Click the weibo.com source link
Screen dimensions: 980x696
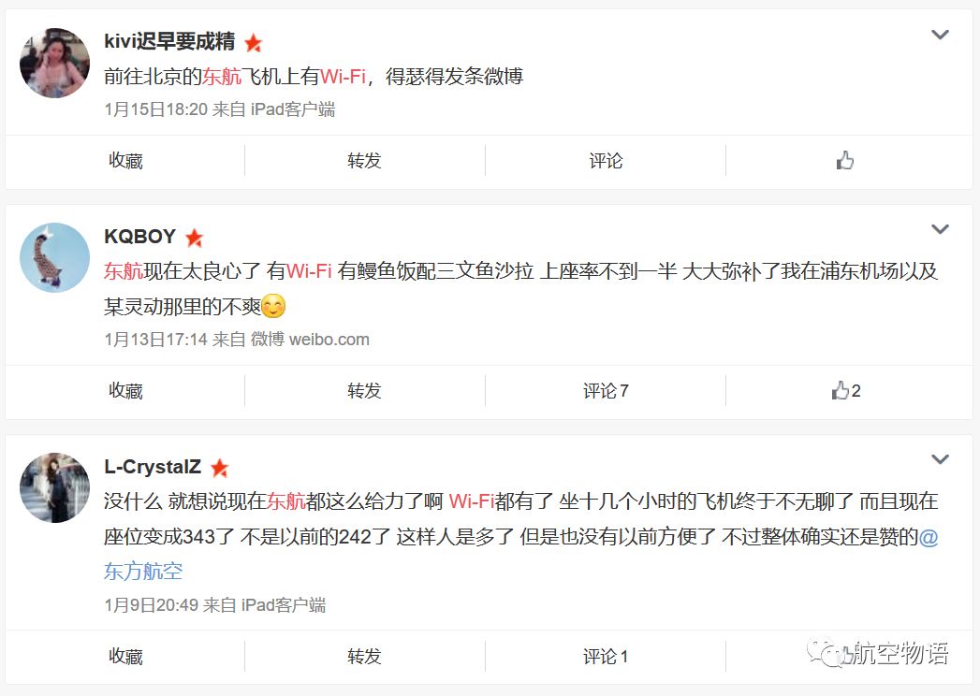(329, 340)
